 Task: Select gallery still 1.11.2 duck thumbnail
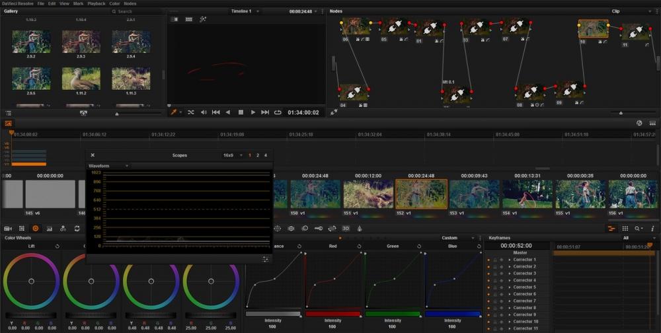pos(81,78)
